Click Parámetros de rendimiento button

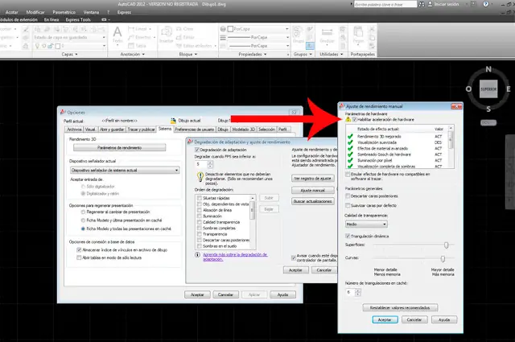pos(120,148)
